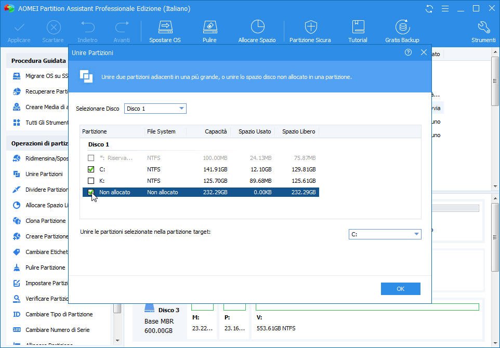500x348 pixels.
Task: Toggle the Non allocato checkbox
Action: point(91,192)
